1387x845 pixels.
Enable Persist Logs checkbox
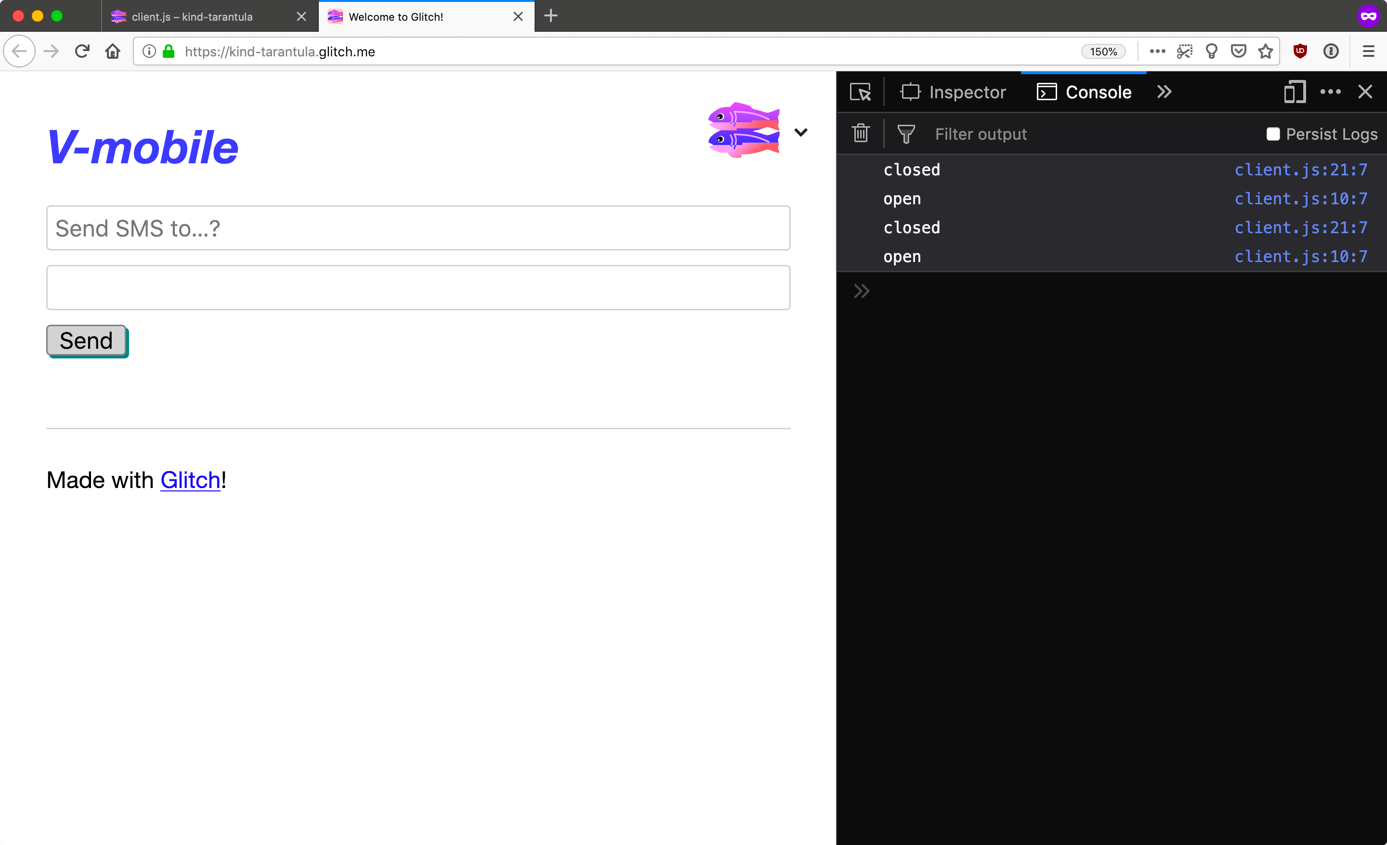point(1273,134)
